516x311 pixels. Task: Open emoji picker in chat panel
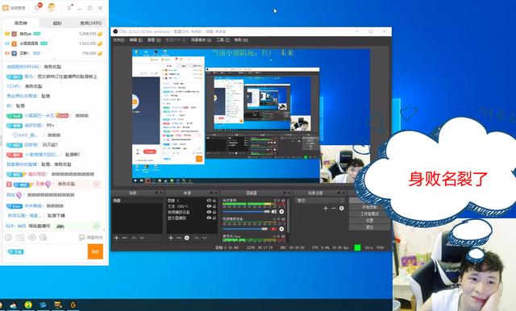pos(8,238)
